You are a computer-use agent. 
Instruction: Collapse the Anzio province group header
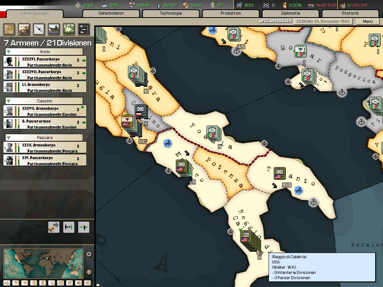tap(44, 52)
